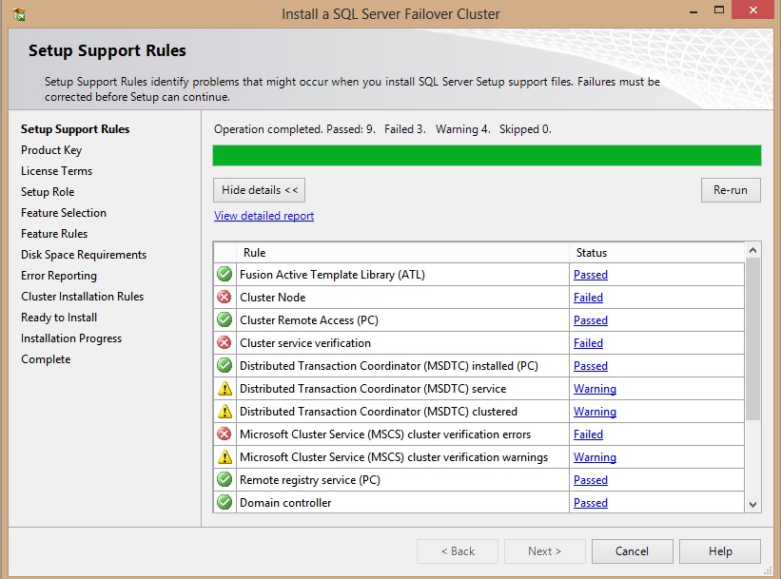Click the Rule column header
781x579 pixels.
(x=402, y=252)
